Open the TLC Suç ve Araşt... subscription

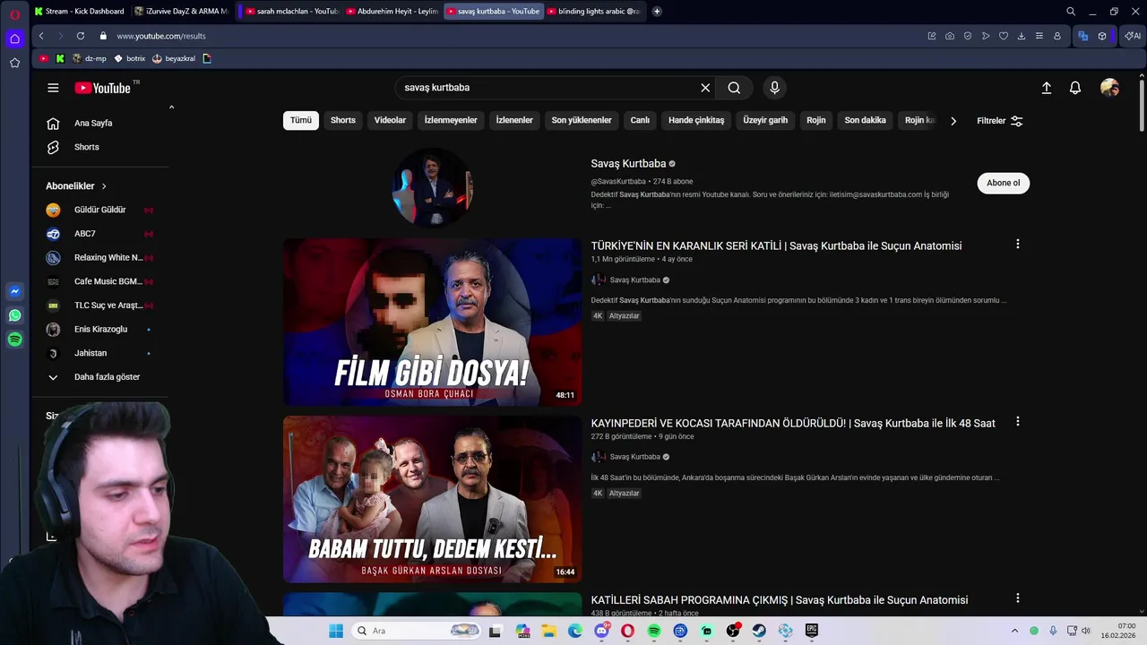(x=100, y=305)
